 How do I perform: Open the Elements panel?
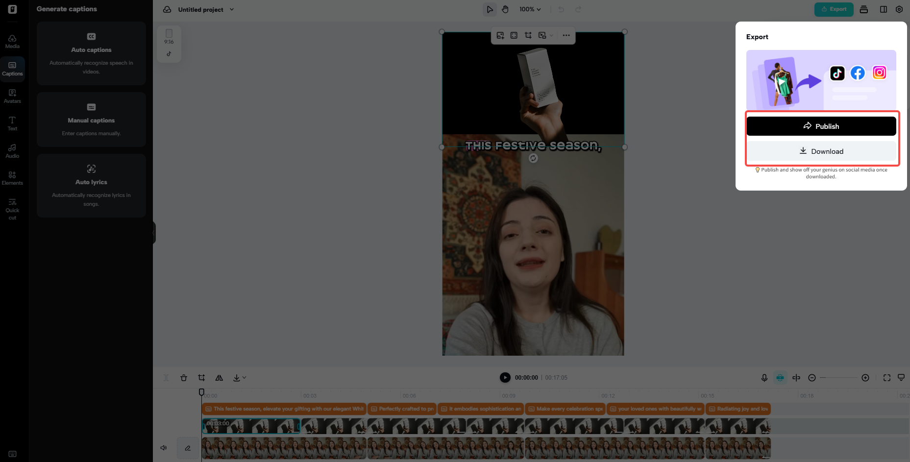(12, 178)
